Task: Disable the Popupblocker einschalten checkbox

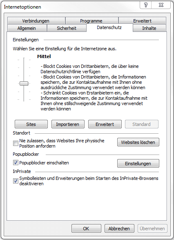Action: click(x=16, y=163)
